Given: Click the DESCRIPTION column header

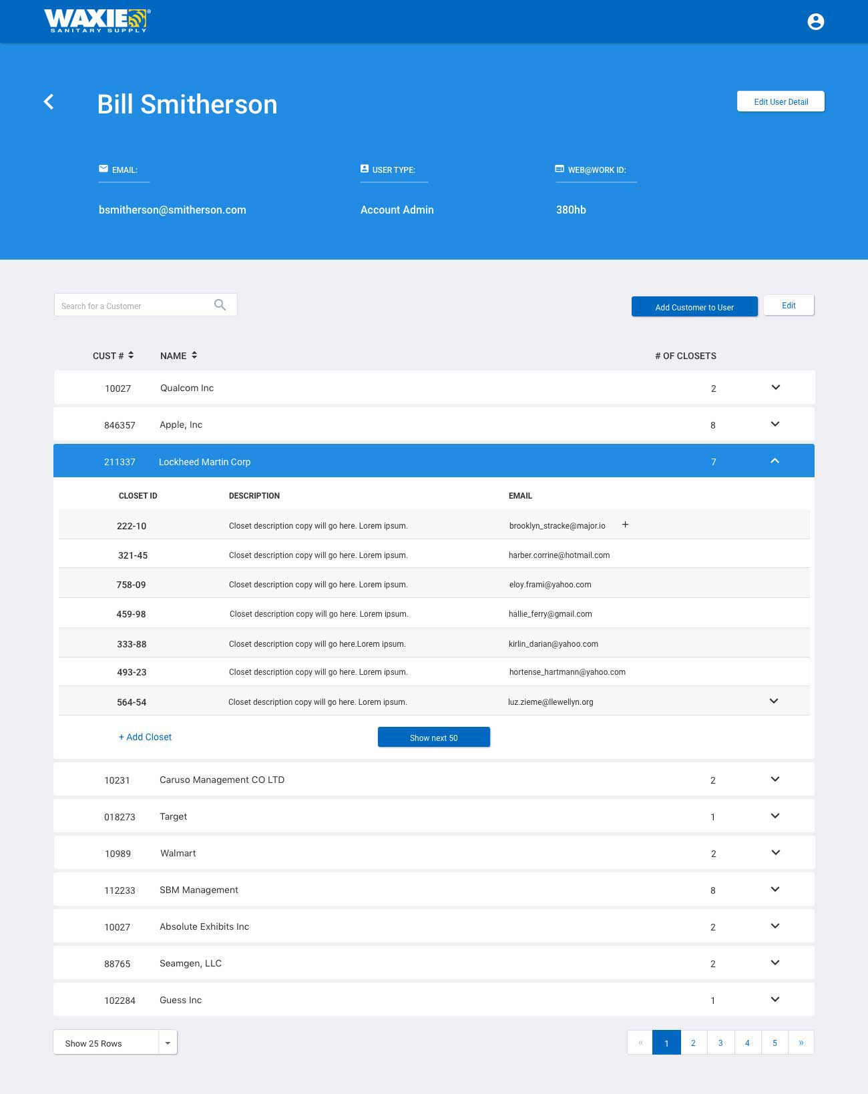Looking at the screenshot, I should pyautogui.click(x=254, y=496).
